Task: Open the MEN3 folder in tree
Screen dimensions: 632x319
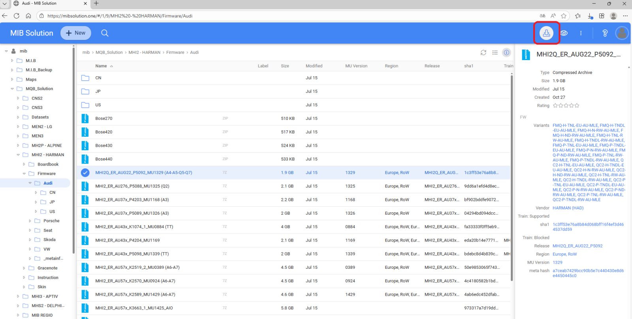Action: point(38,136)
